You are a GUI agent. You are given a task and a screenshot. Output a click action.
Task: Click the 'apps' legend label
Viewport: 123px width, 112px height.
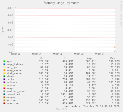pos(10,61)
